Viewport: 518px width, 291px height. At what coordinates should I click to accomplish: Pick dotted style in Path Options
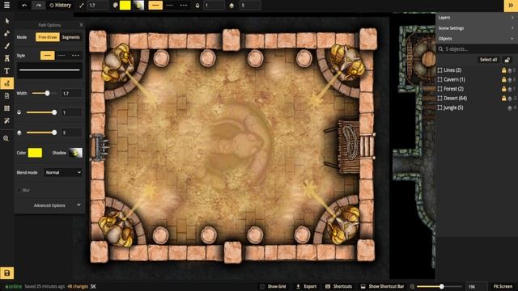pos(75,56)
